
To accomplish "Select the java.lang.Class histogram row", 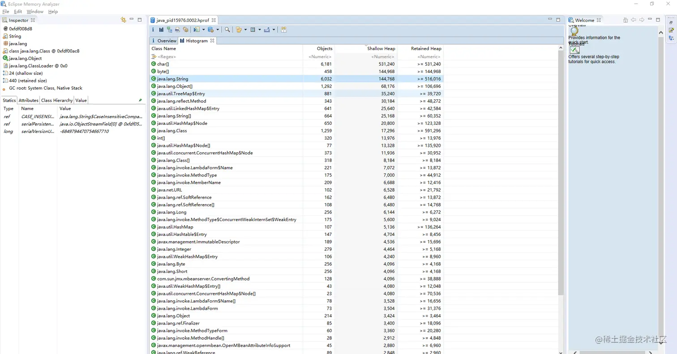I will coord(296,131).
